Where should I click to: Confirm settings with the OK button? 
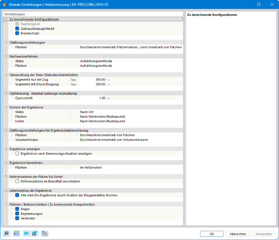pyautogui.click(x=211, y=234)
